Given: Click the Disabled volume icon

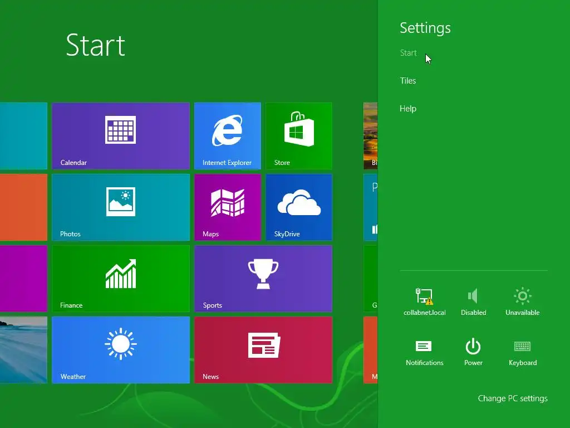Looking at the screenshot, I should click(x=473, y=301).
